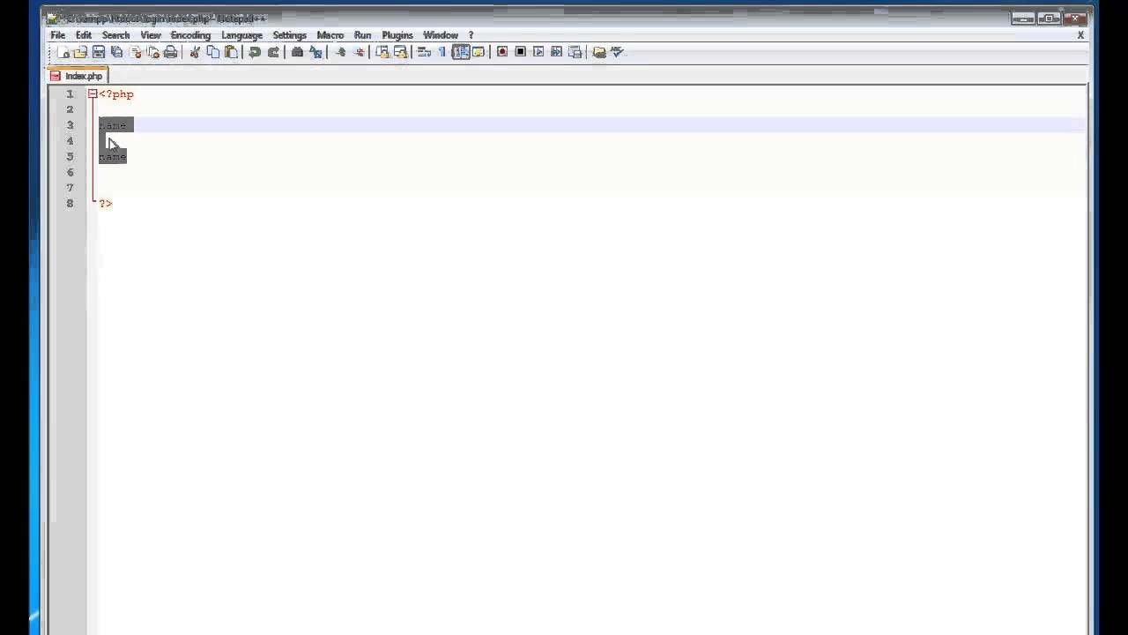Image resolution: width=1128 pixels, height=635 pixels.
Task: Click line number 6 in margin
Action: coord(70,172)
